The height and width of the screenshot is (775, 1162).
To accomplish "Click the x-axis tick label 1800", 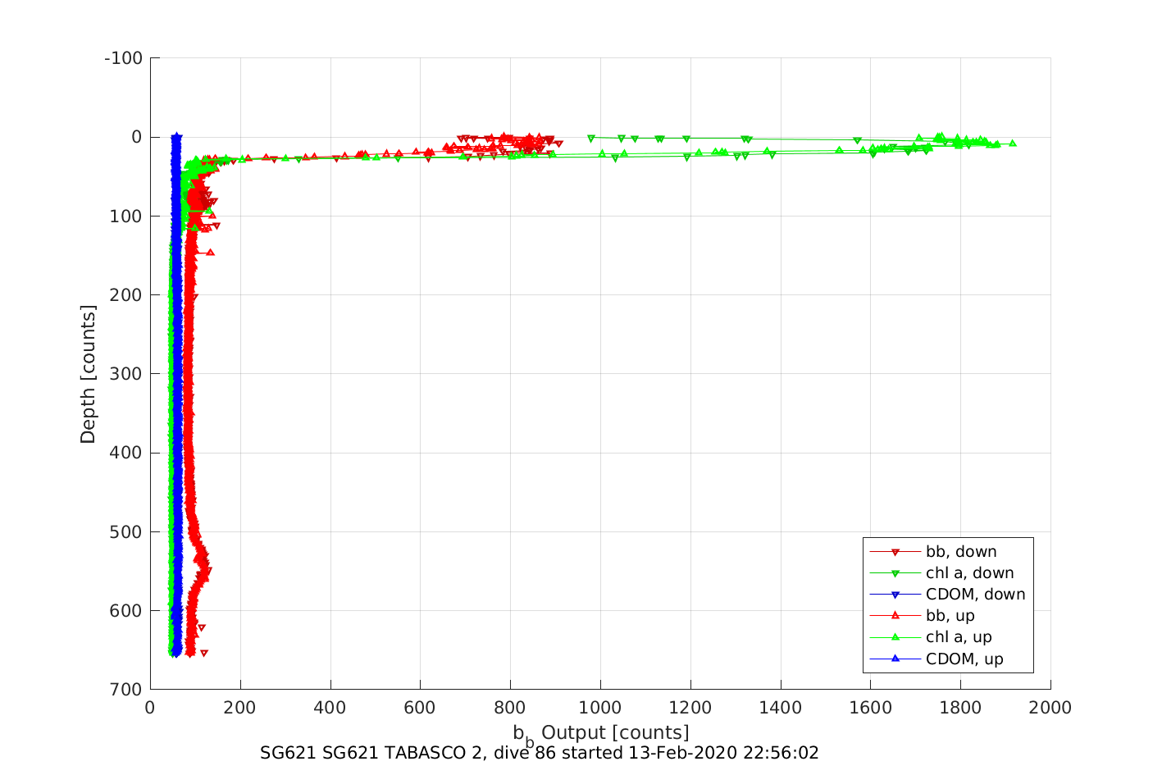I will click(x=960, y=708).
